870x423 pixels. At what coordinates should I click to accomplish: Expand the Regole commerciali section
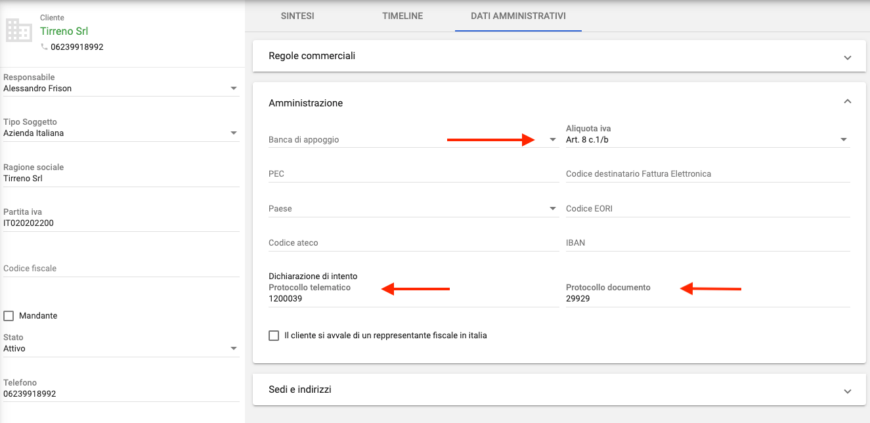click(847, 56)
